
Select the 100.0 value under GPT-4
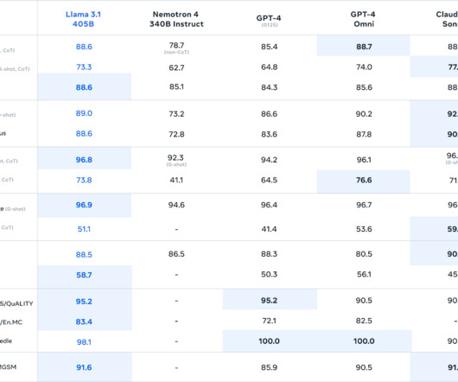[x=270, y=341]
